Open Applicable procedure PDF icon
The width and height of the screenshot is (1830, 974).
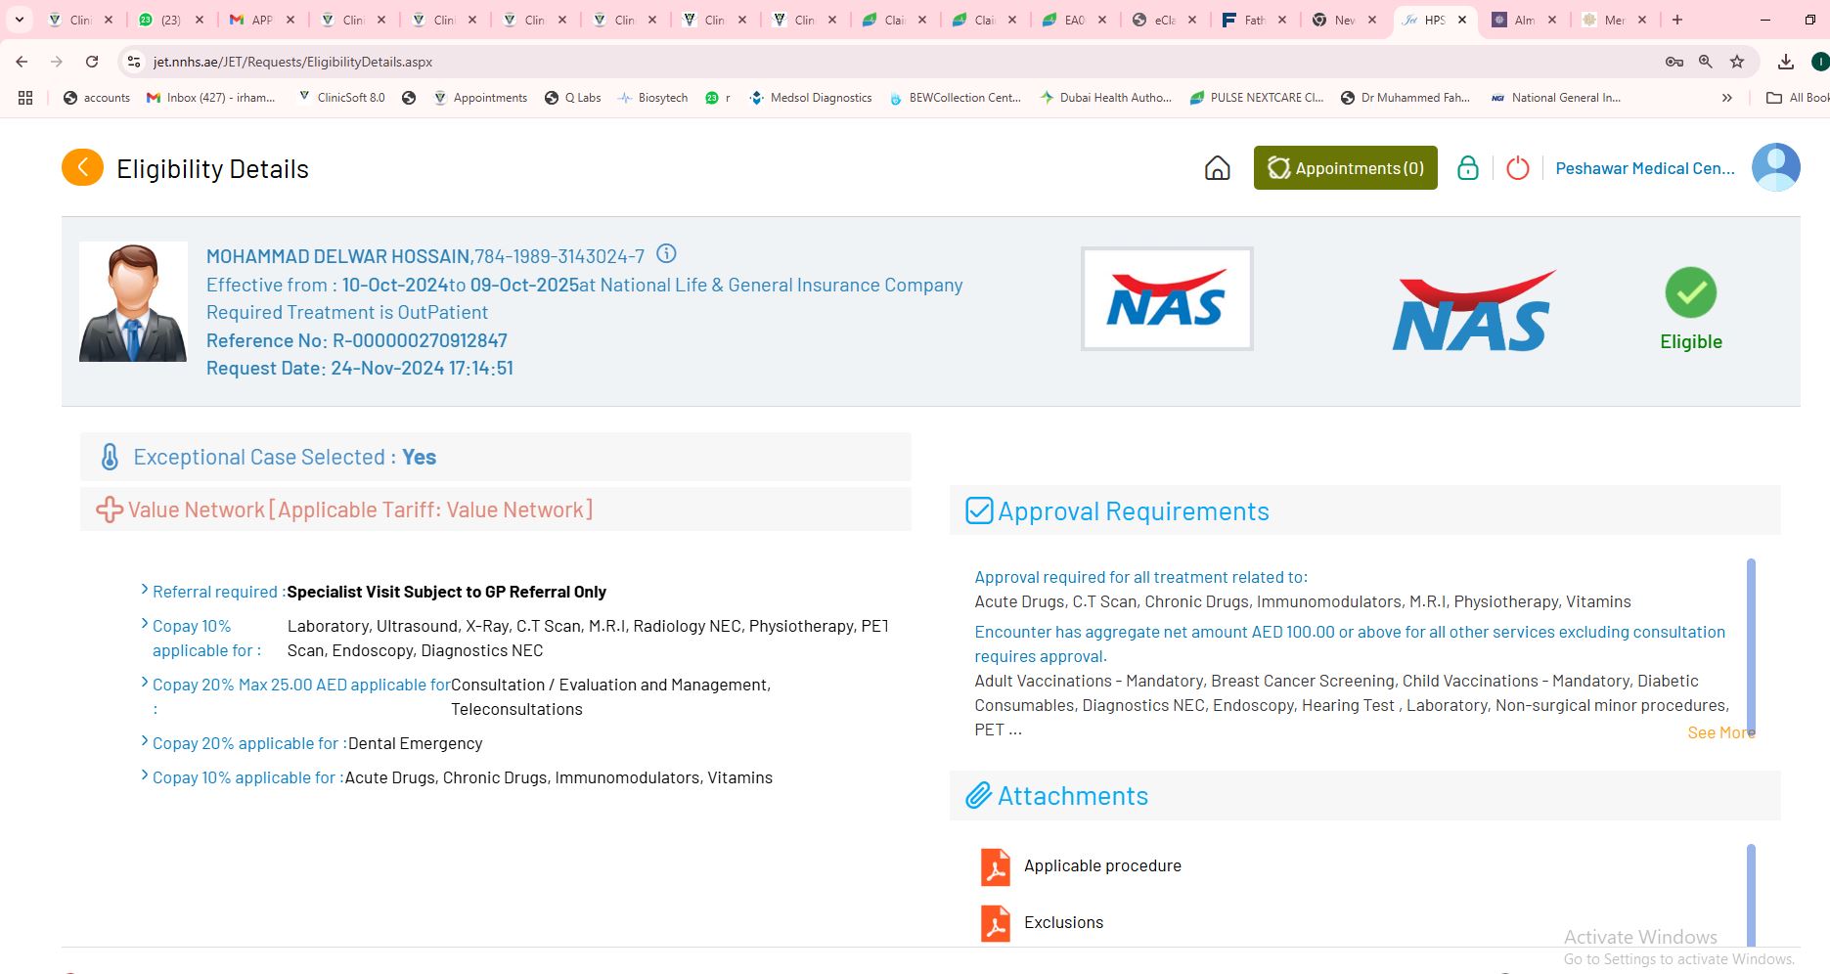point(995,866)
